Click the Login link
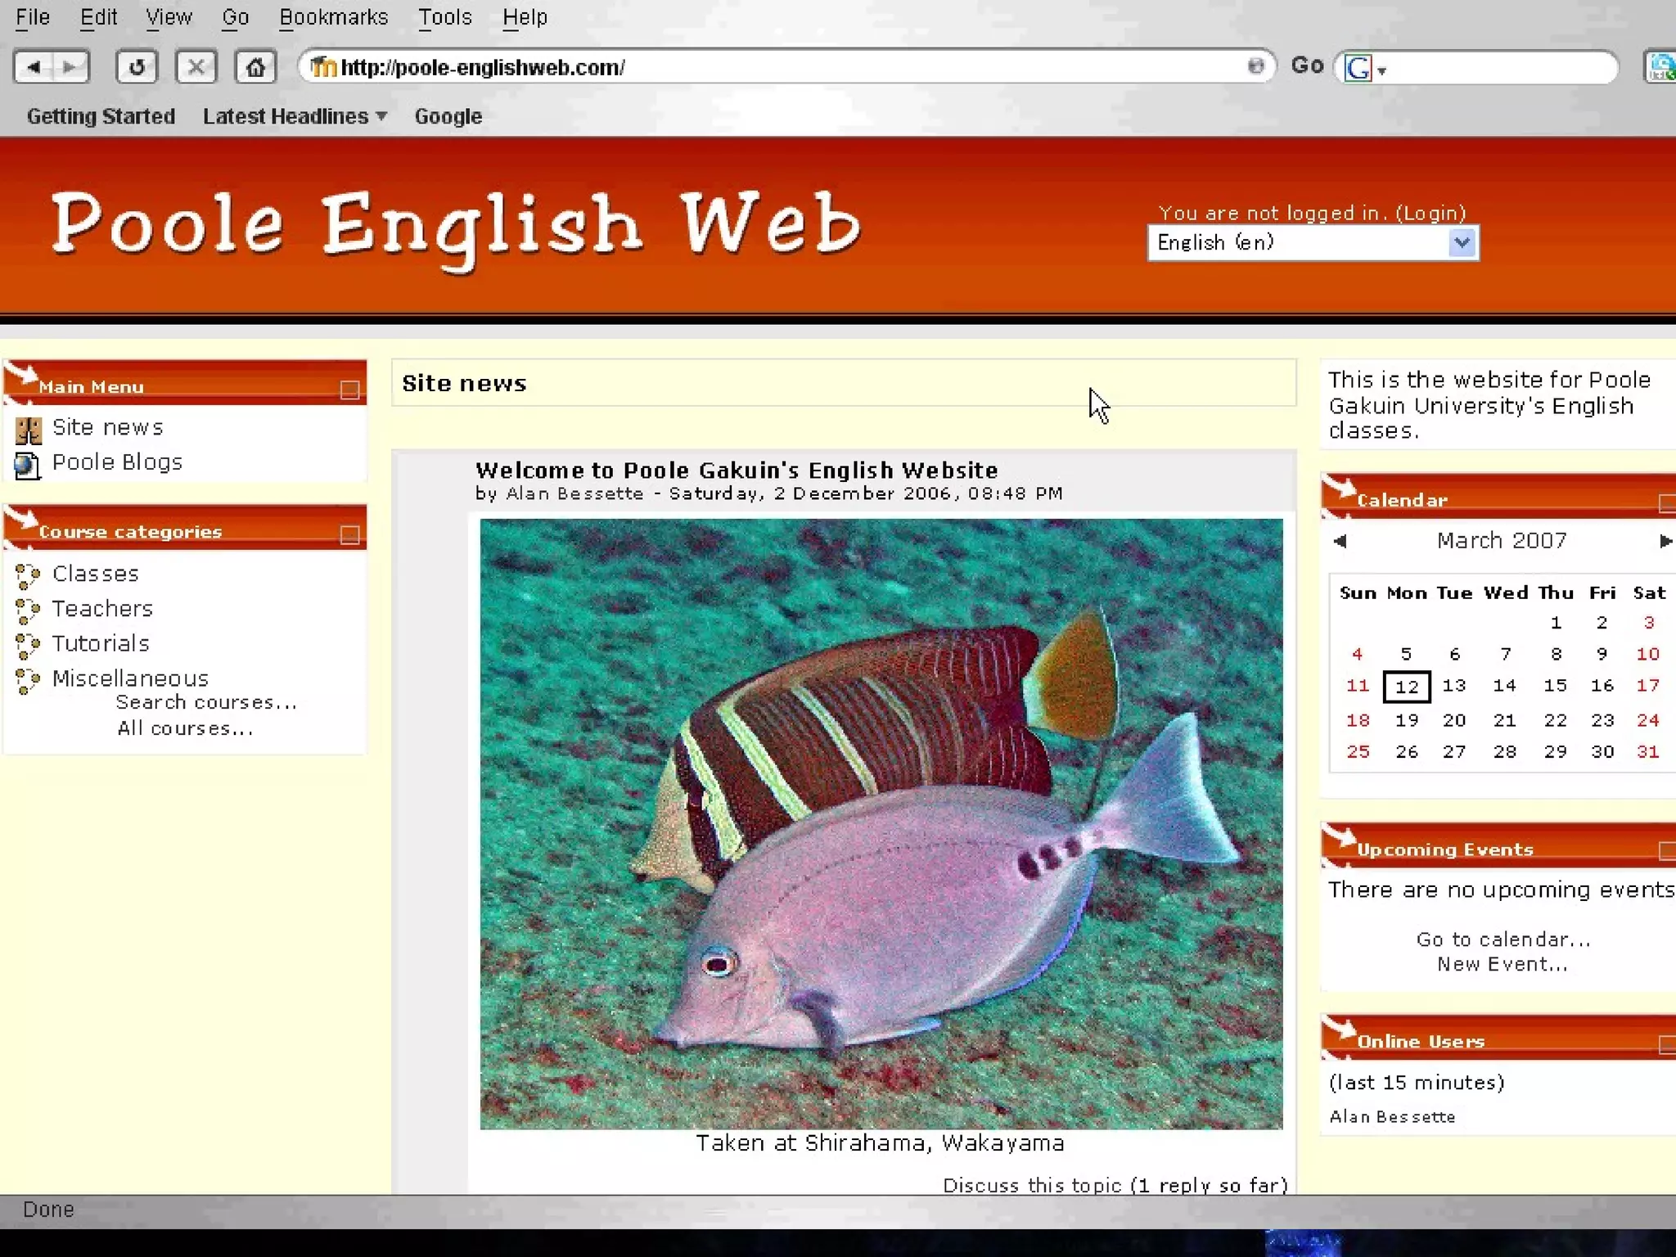Viewport: 1676px width, 1257px height. point(1430,213)
